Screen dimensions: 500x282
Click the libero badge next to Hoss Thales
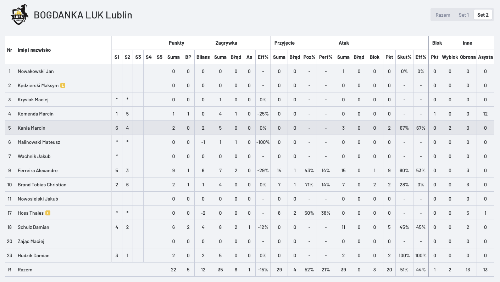coord(48,213)
